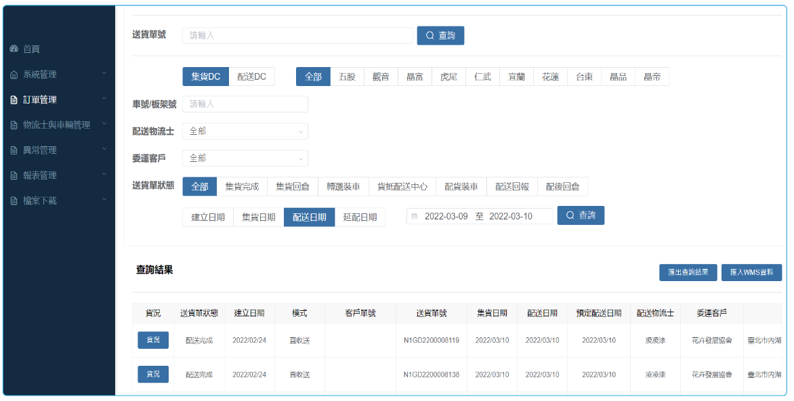Viewport: 794px width, 401px height.
Task: Click 匯出查詢結果 button
Action: [688, 272]
